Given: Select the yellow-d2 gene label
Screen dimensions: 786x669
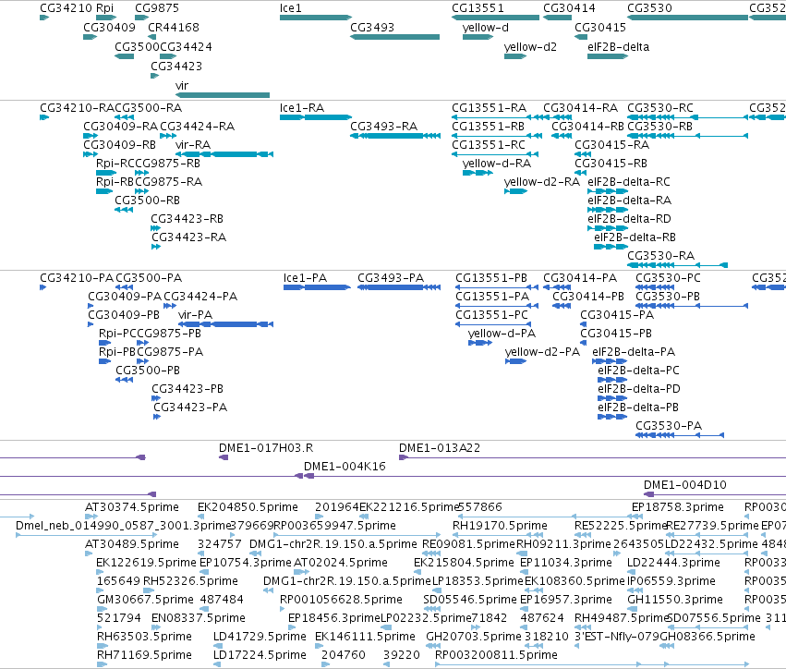Looking at the screenshot, I should point(530,47).
